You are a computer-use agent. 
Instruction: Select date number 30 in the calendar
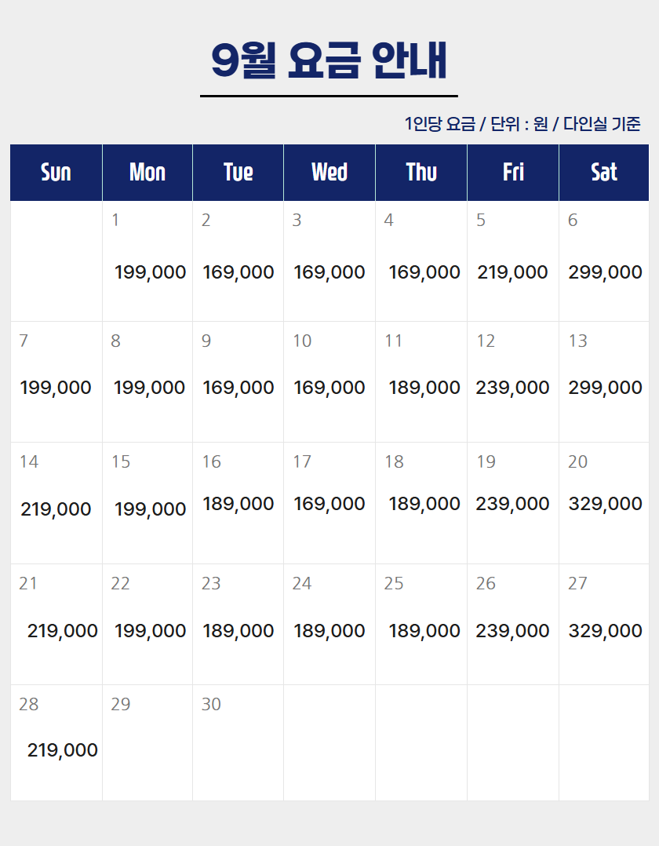[x=211, y=704]
